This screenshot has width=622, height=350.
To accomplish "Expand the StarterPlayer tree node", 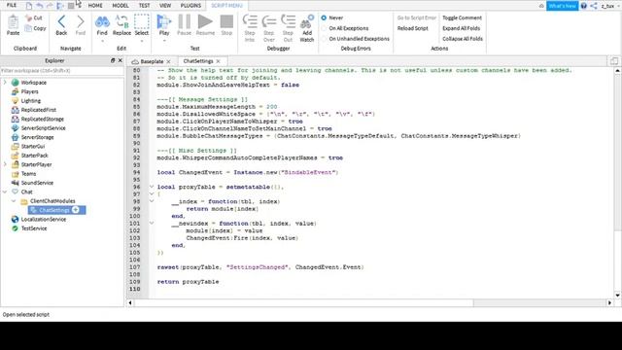I will pyautogui.click(x=5, y=164).
